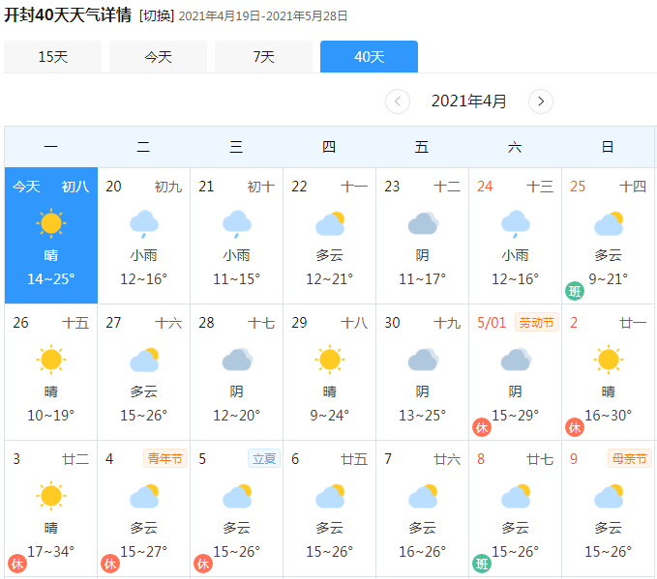Click lunar date 十九 on day 30
Image resolution: width=657 pixels, height=579 pixels.
(447, 323)
